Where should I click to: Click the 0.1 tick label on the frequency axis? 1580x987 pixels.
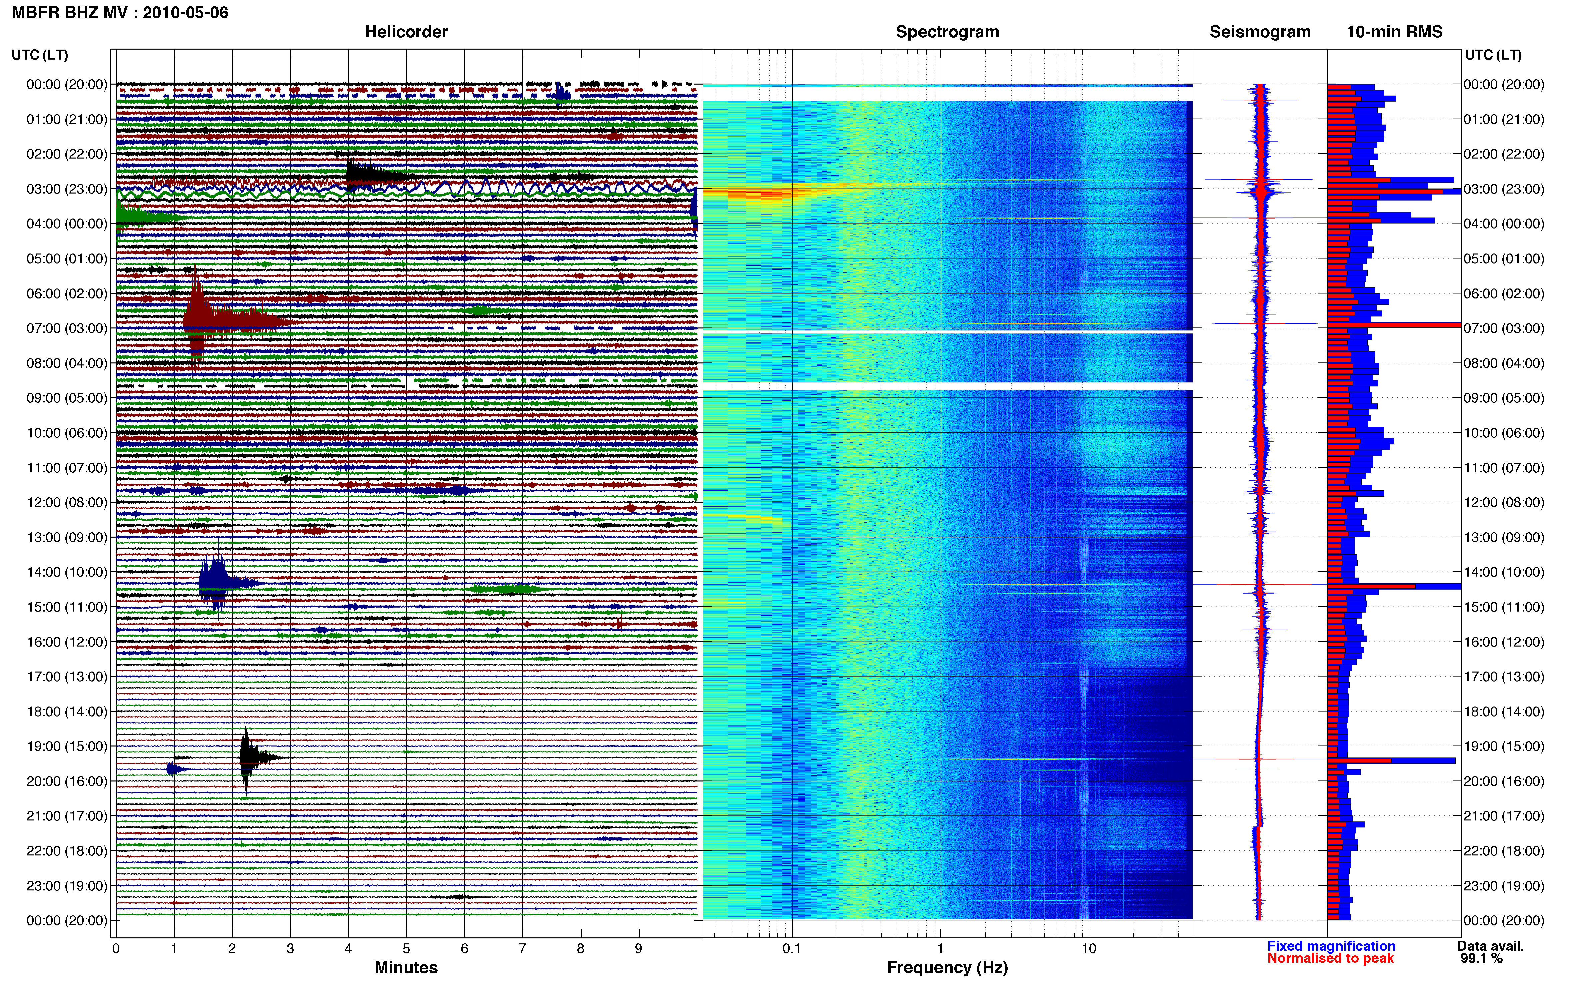coord(792,948)
